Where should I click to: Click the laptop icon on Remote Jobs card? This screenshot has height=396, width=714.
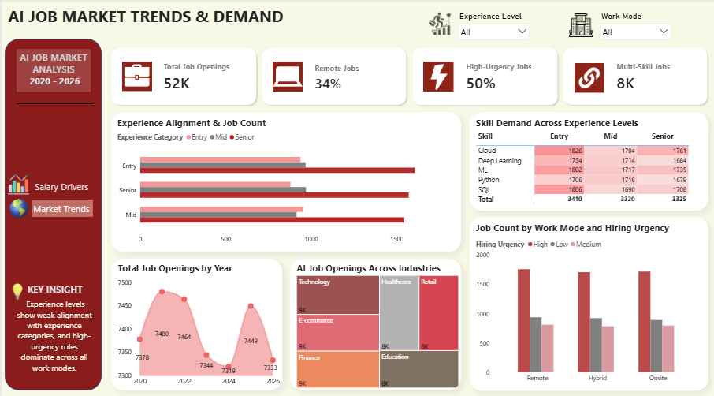tap(288, 77)
